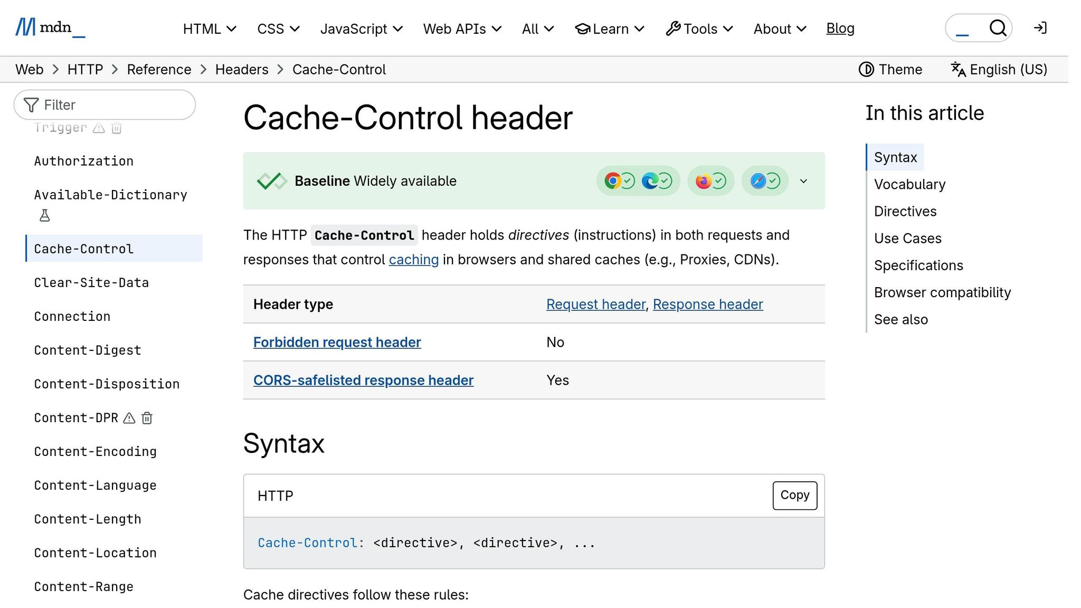Open CORS-safelisted response header link

click(x=363, y=380)
